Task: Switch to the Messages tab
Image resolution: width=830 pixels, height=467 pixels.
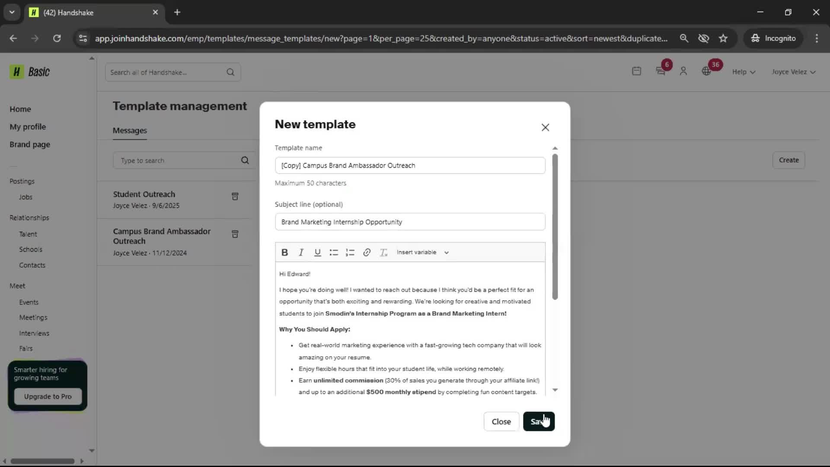Action: 130,131
